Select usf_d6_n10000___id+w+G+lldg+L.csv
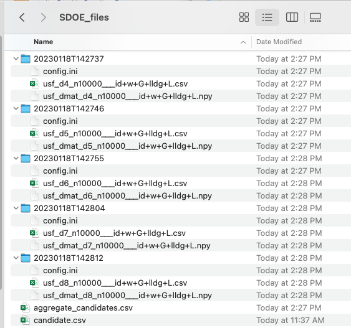This screenshot has height=328, width=351. pos(115,184)
